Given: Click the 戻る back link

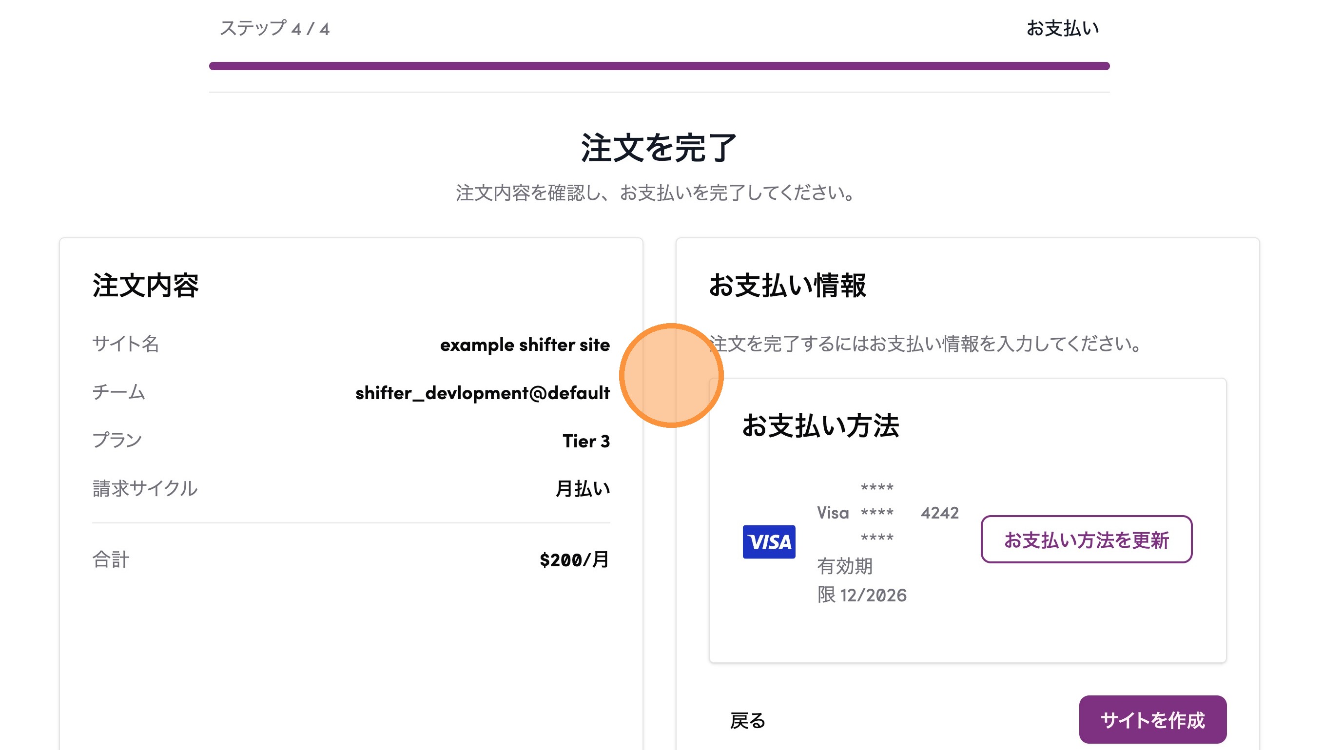Looking at the screenshot, I should tap(747, 721).
